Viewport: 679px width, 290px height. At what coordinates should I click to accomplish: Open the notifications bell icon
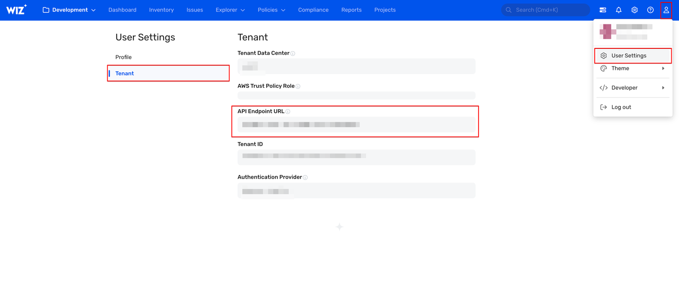pos(619,10)
